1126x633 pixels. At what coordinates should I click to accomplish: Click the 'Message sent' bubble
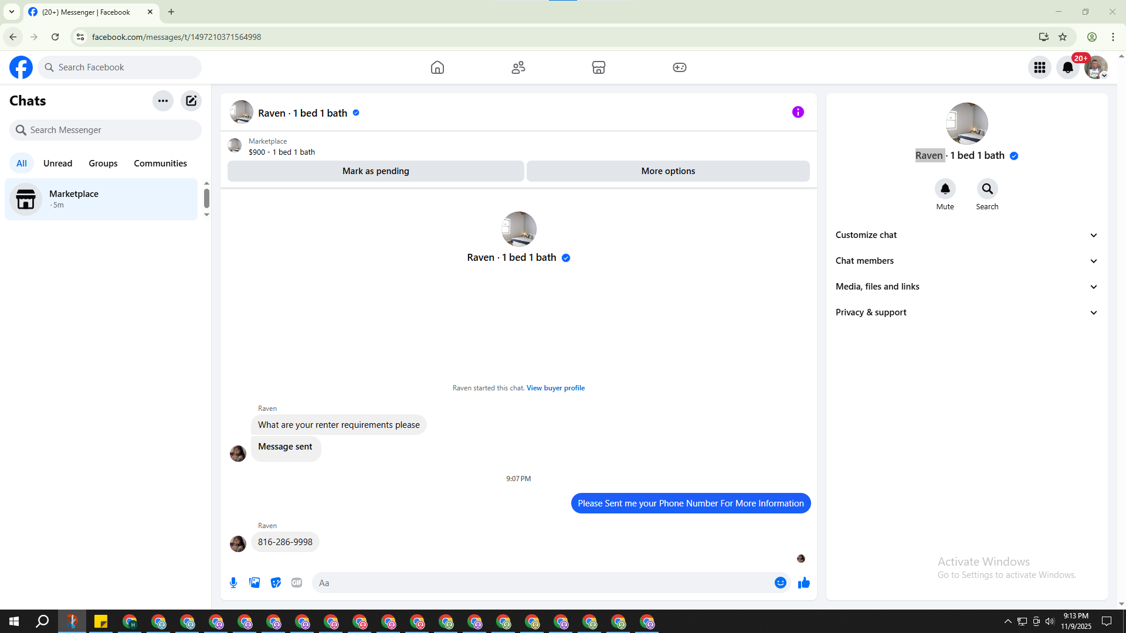pos(286,448)
